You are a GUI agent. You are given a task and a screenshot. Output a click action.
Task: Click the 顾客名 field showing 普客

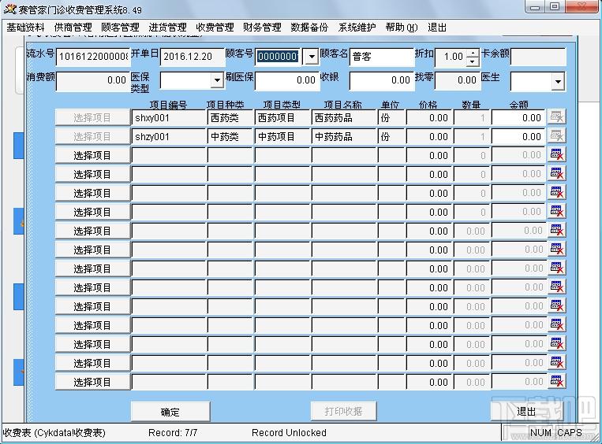[382, 57]
